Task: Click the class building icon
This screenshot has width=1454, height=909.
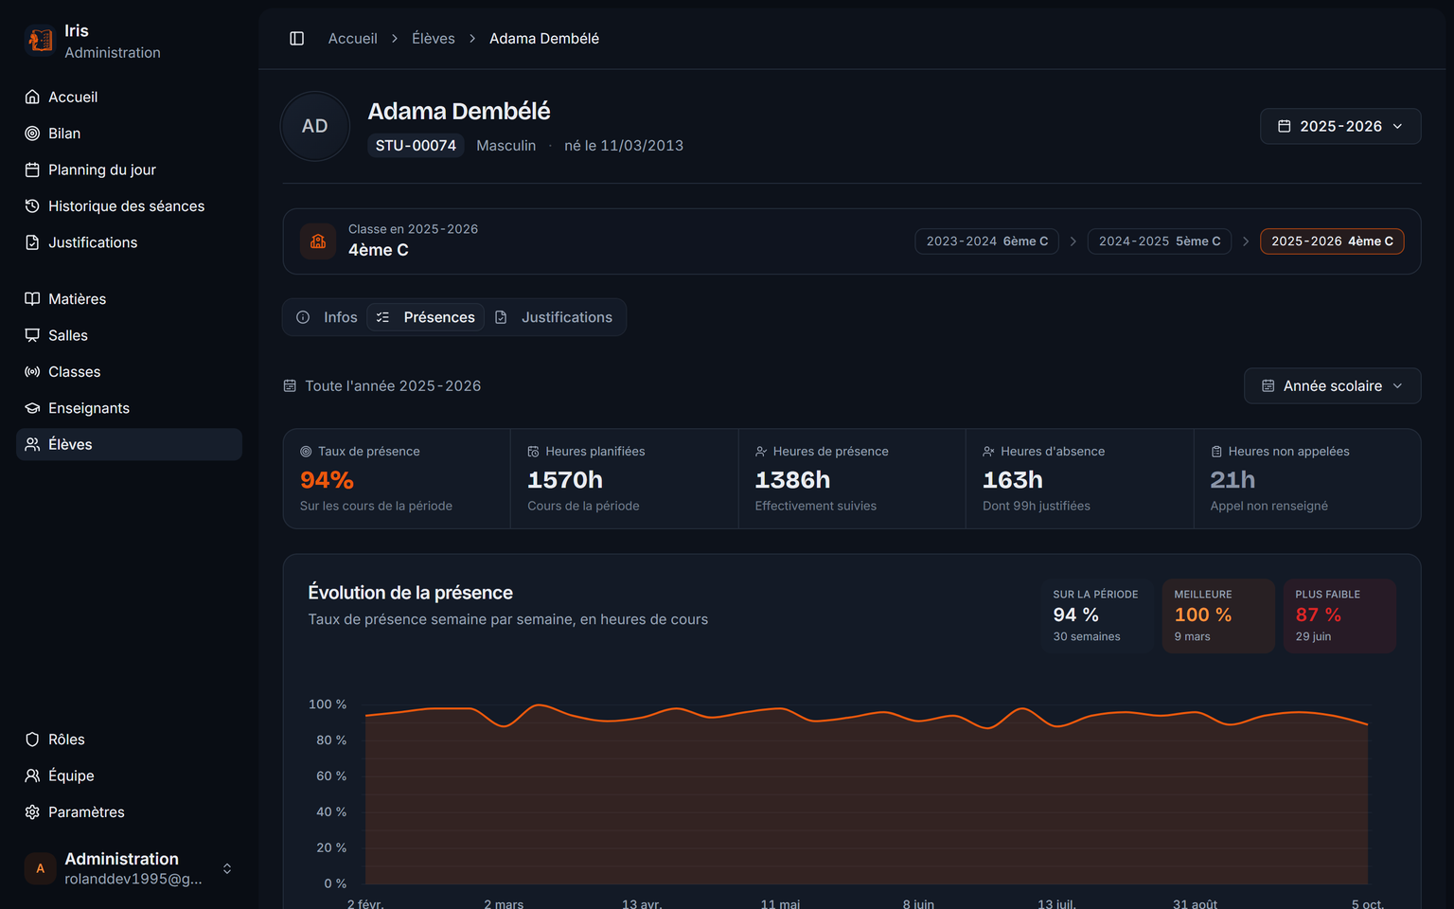Action: pyautogui.click(x=318, y=241)
